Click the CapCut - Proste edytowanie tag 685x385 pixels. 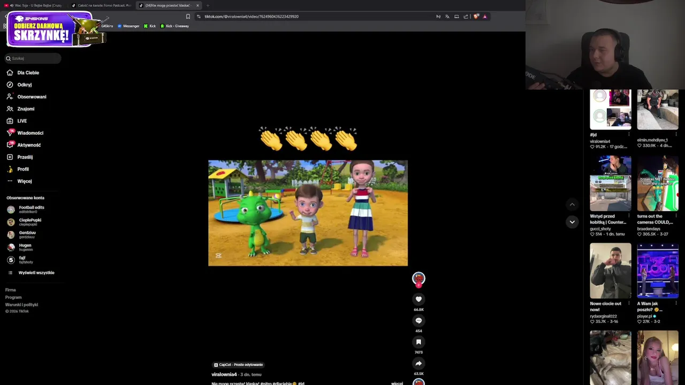[x=238, y=365]
